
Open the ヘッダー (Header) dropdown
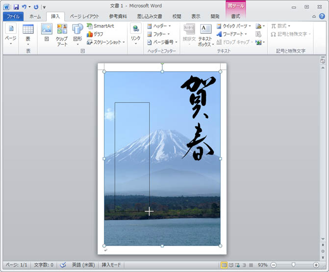tap(159, 26)
